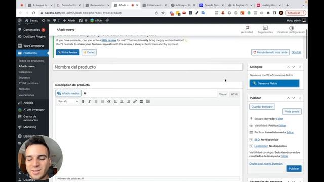Image resolution: width=324 pixels, height=182 pixels.
Task: Insert a numbered list
Action: point(102,101)
